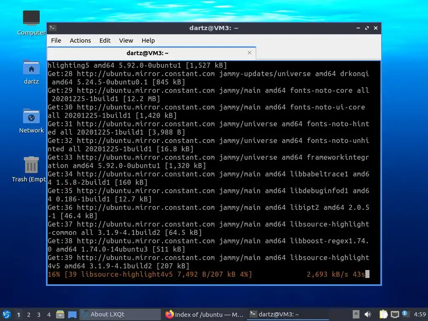This screenshot has height=321, width=428.
Task: Switch to virtual desktop 4
Action: tap(49, 315)
